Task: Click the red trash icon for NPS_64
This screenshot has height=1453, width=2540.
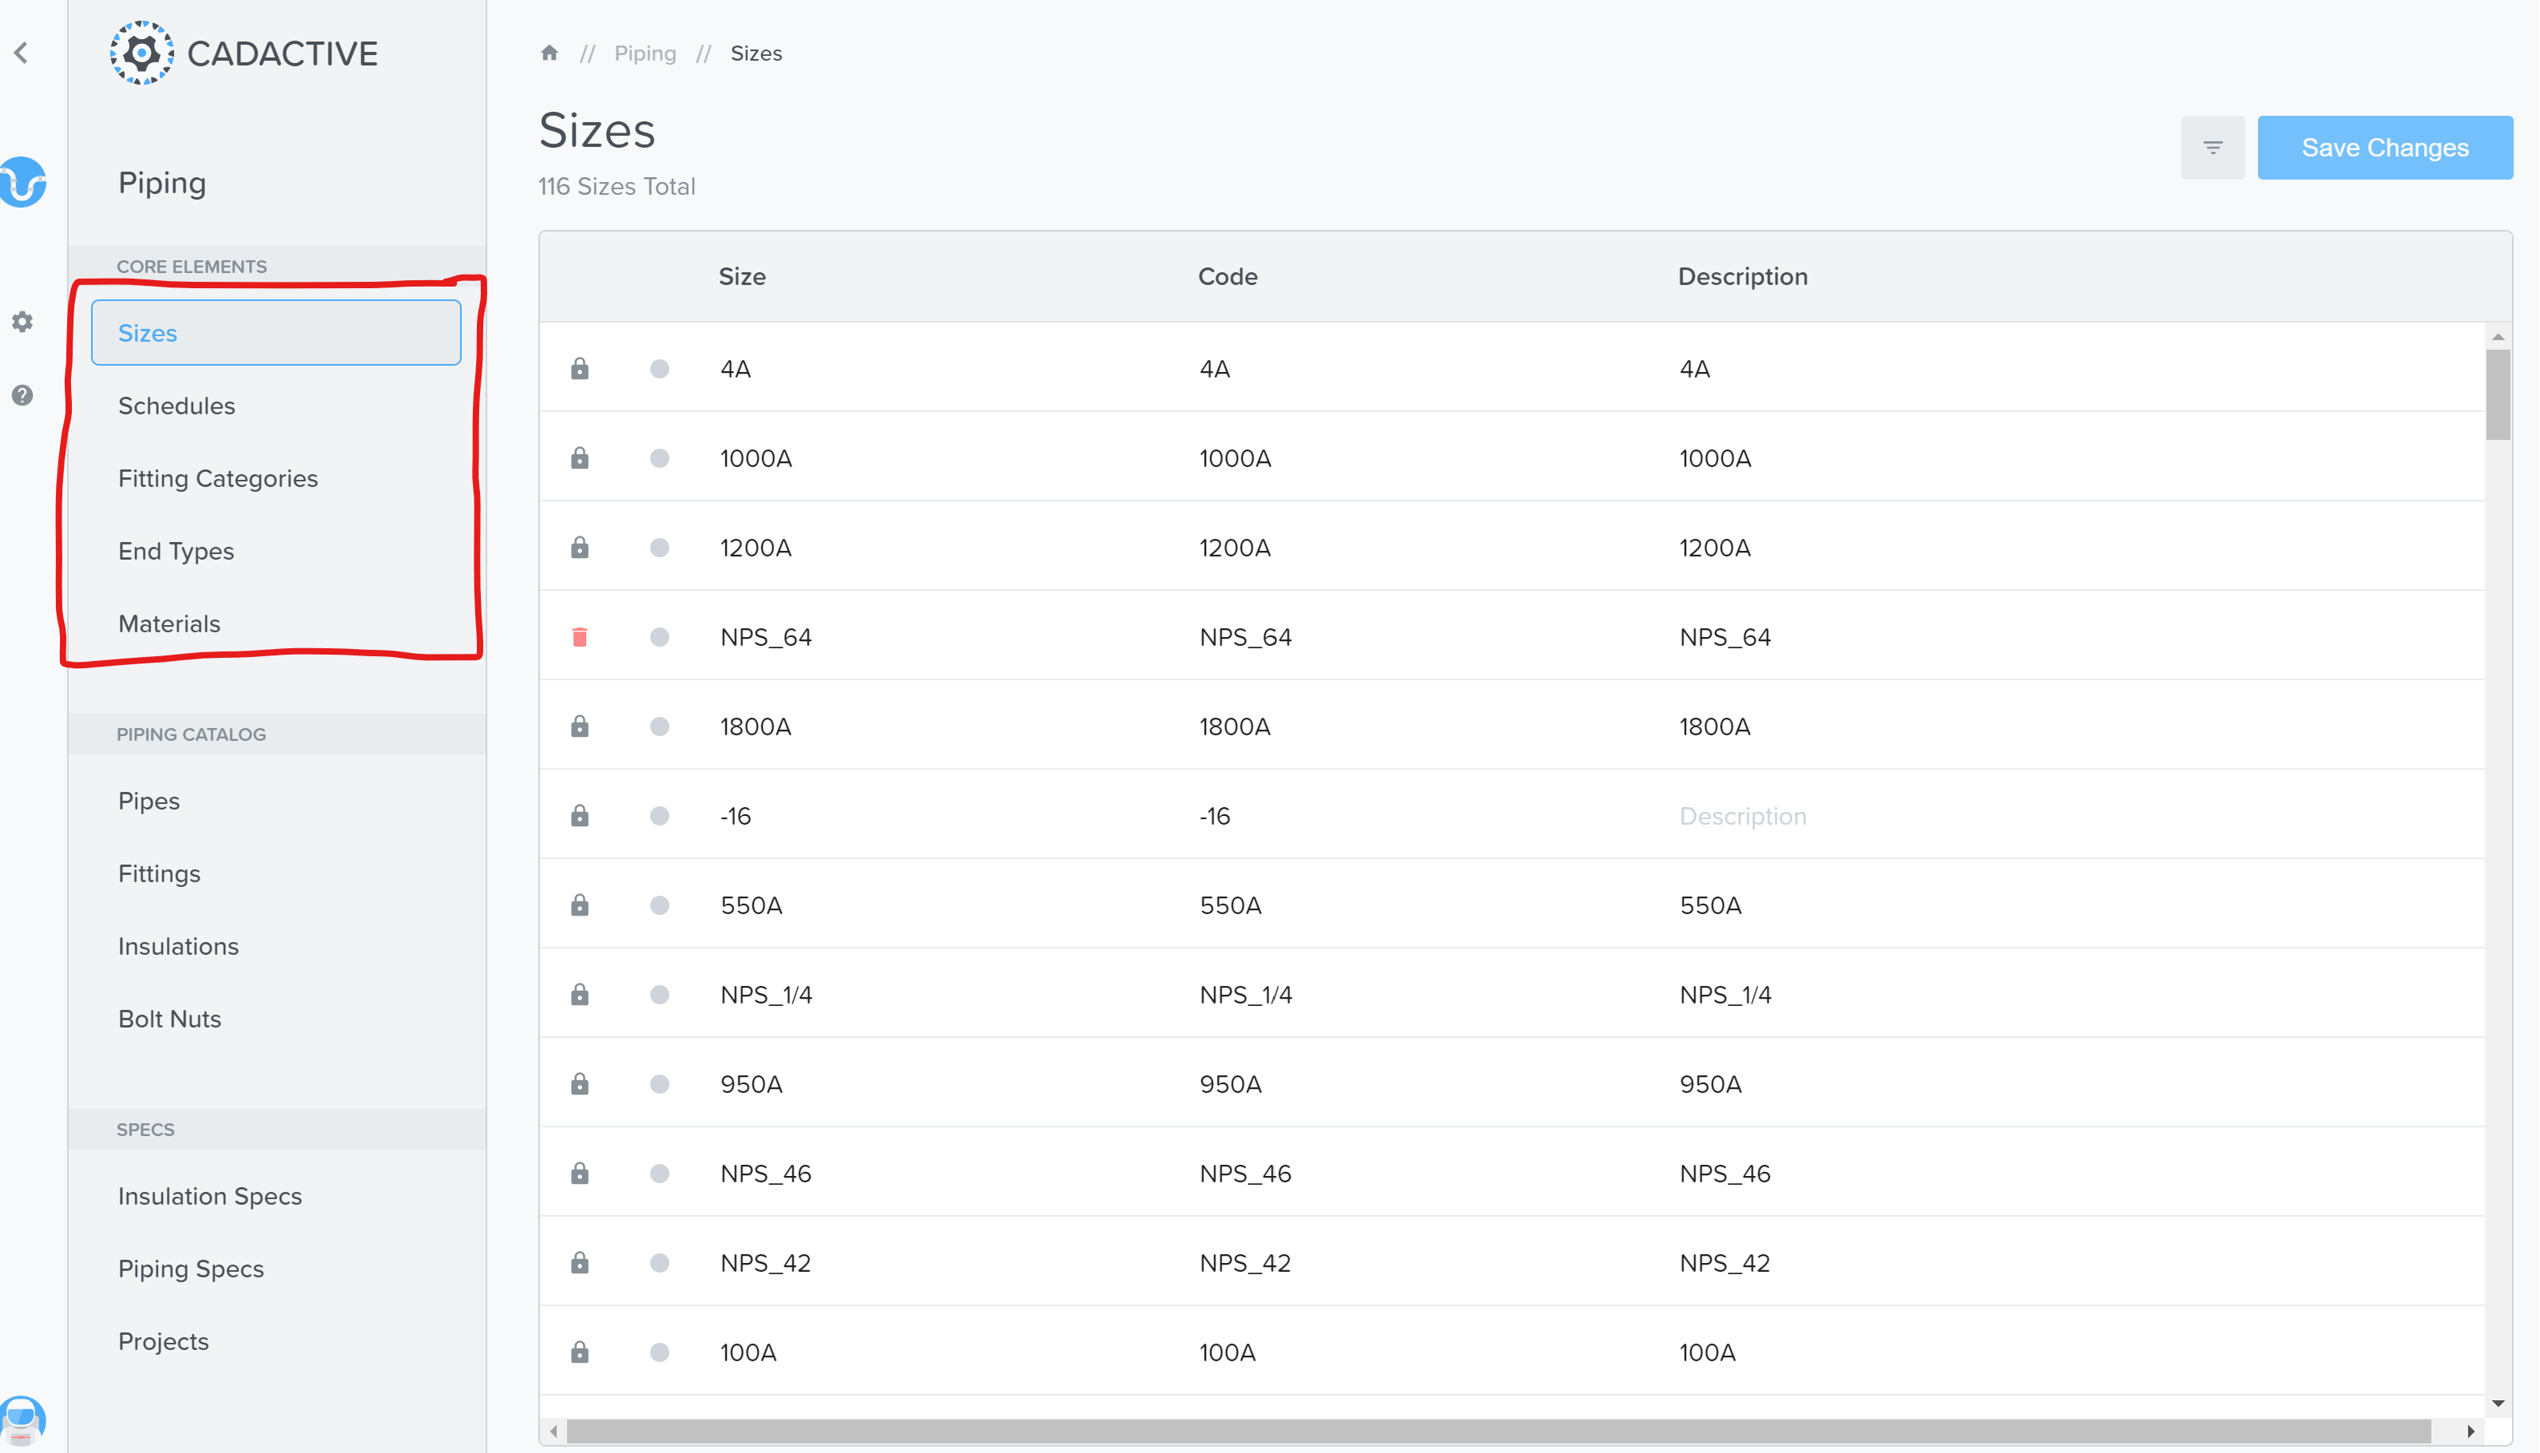Action: 579,637
